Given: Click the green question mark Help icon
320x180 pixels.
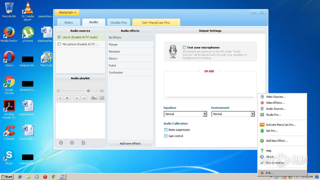Looking at the screenshot, I should point(262,151).
